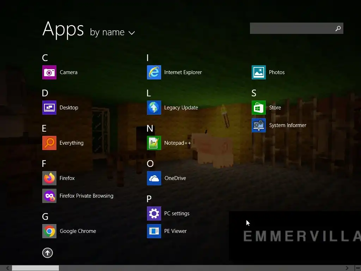Click the 'PC settings' label
Viewport: 361px width, 271px height.
pyautogui.click(x=177, y=213)
